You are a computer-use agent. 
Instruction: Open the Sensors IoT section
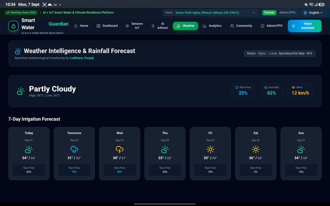point(134,26)
